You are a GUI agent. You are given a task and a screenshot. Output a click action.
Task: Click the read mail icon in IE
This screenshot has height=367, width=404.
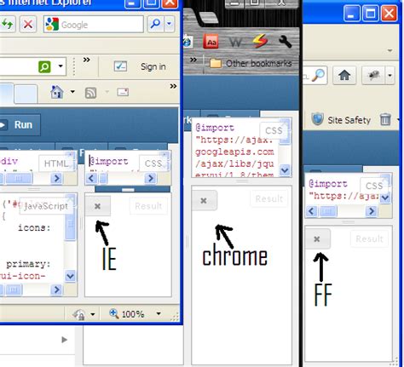[123, 92]
